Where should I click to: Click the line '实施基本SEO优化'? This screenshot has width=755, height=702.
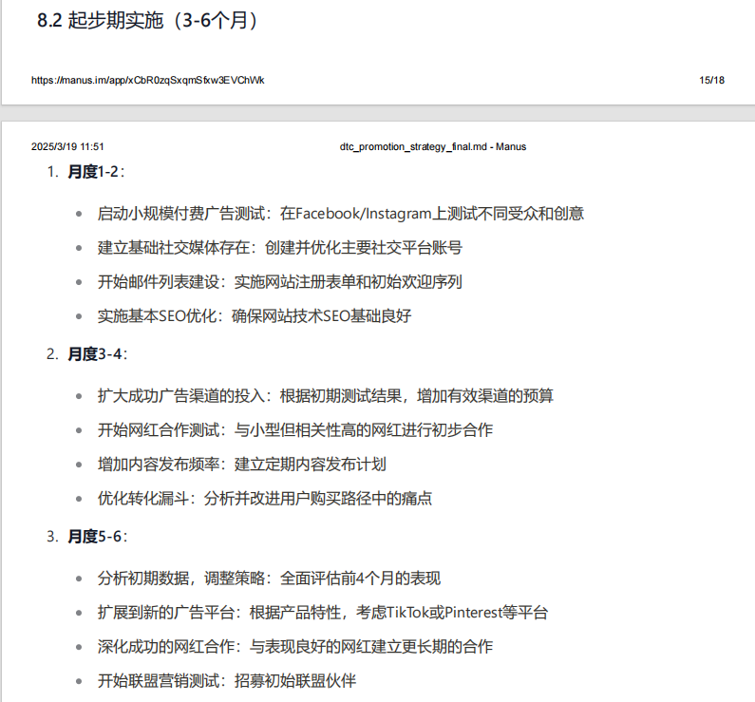point(255,316)
